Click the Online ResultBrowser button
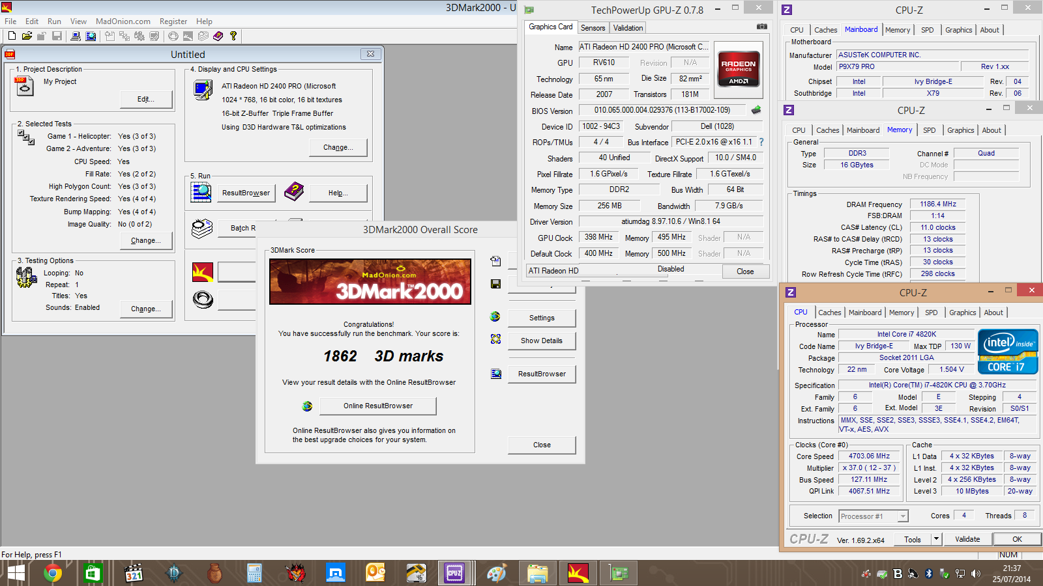Viewport: 1043px width, 586px height. click(x=378, y=406)
